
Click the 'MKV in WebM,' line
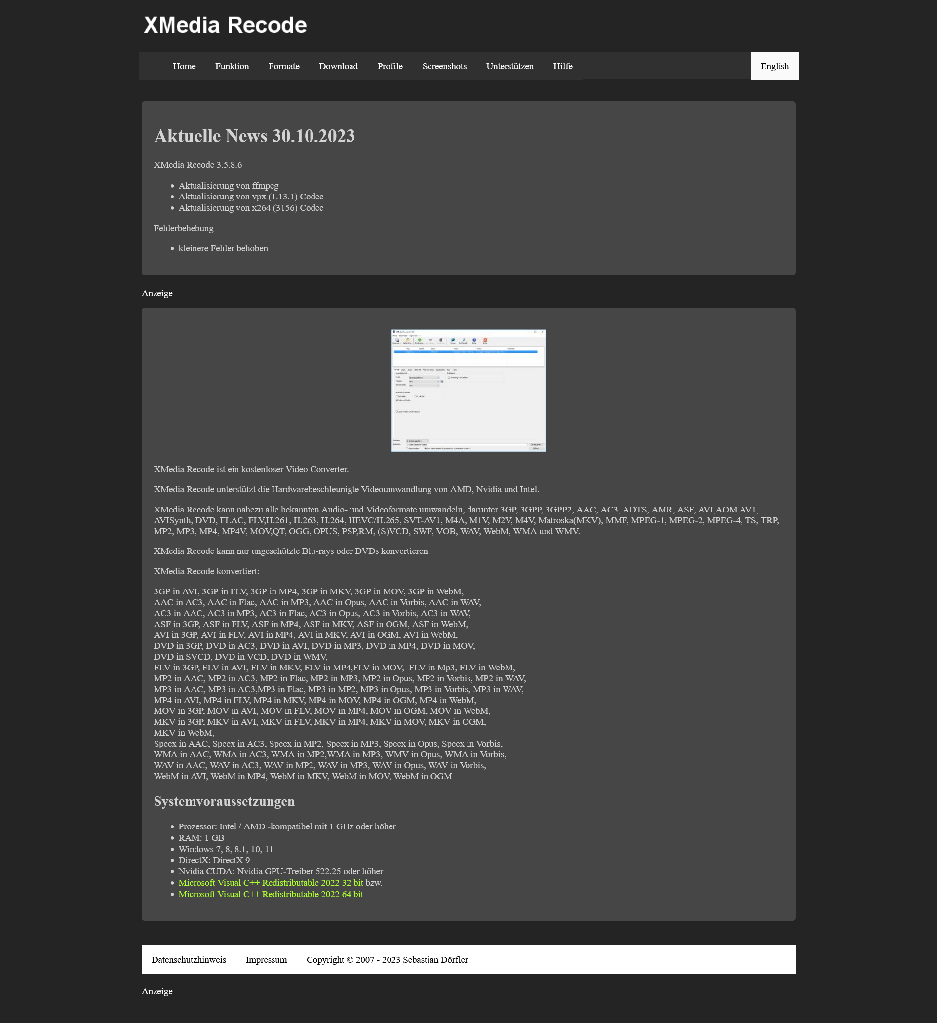tap(184, 732)
